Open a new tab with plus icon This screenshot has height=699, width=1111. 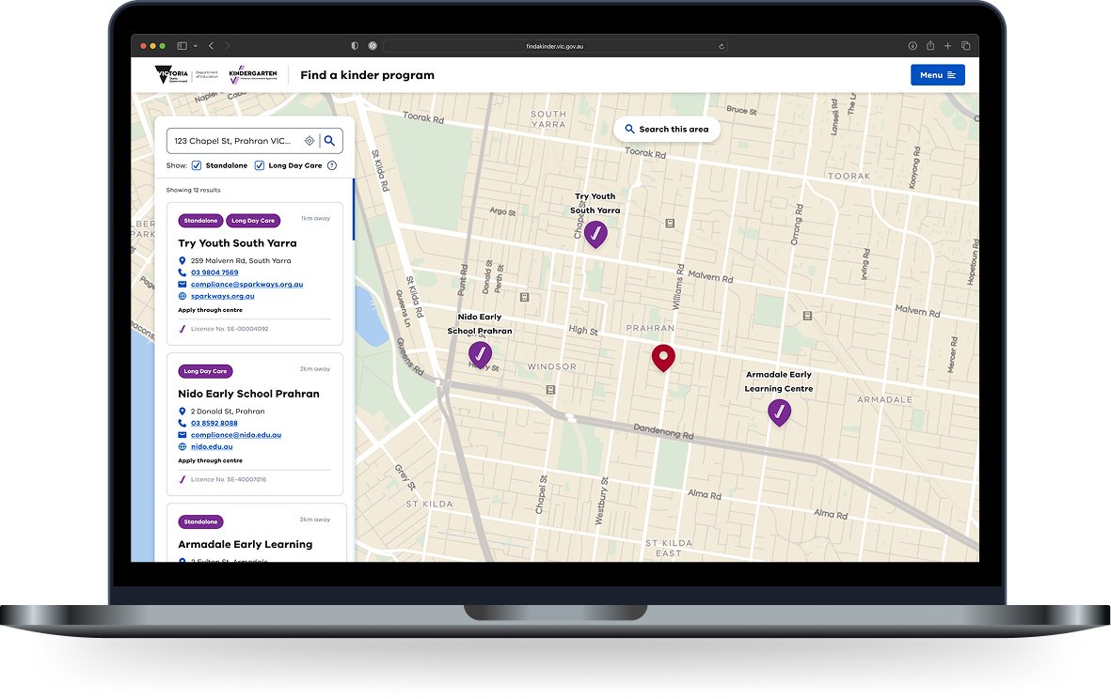pos(948,46)
